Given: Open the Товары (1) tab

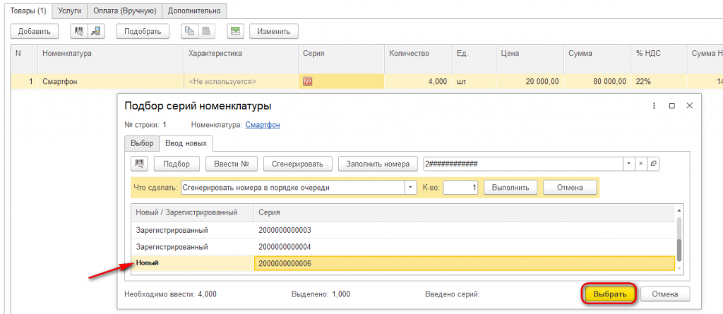Looking at the screenshot, I should (28, 11).
